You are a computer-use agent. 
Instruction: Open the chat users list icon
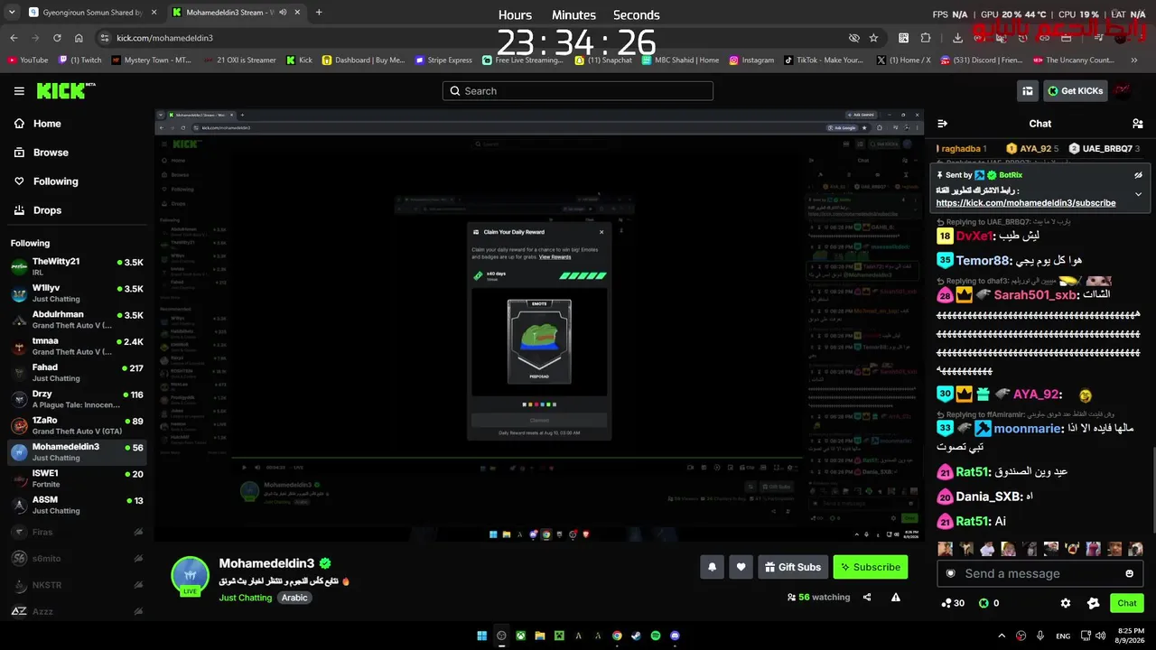pyautogui.click(x=1137, y=124)
